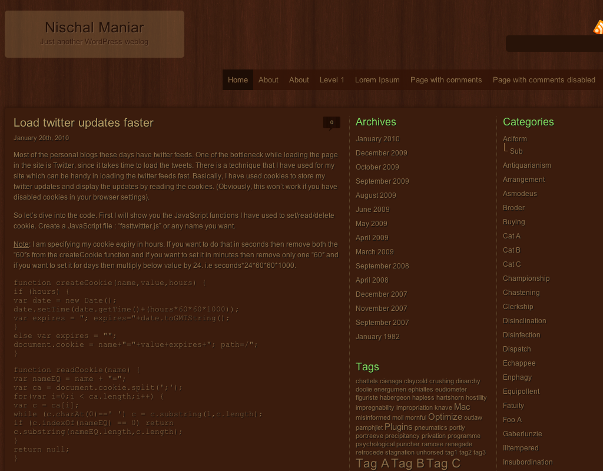
Task: Open the January 1982 archive link
Action: click(x=377, y=337)
